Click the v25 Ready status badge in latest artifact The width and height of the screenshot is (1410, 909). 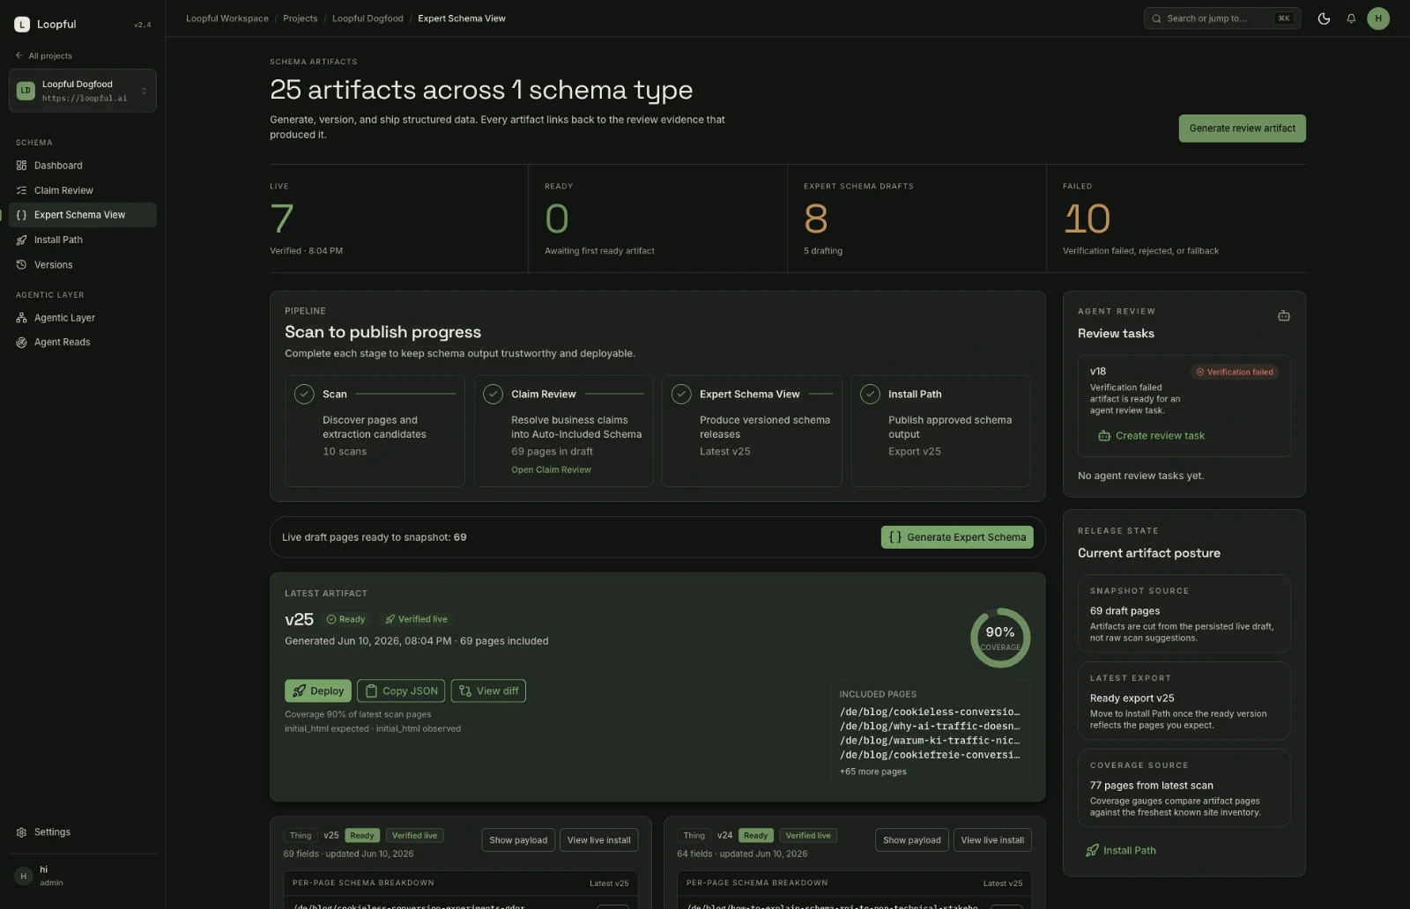(345, 620)
